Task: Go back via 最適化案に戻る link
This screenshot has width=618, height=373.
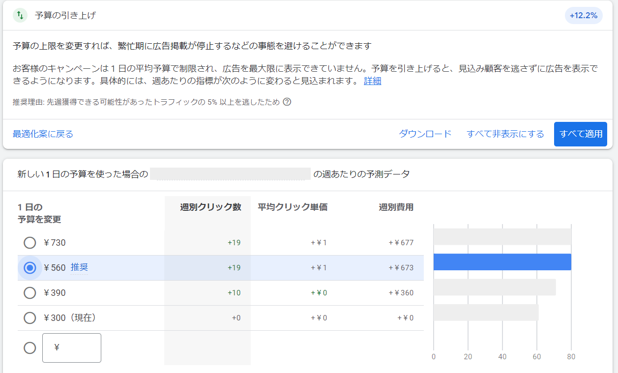Action: [43, 134]
